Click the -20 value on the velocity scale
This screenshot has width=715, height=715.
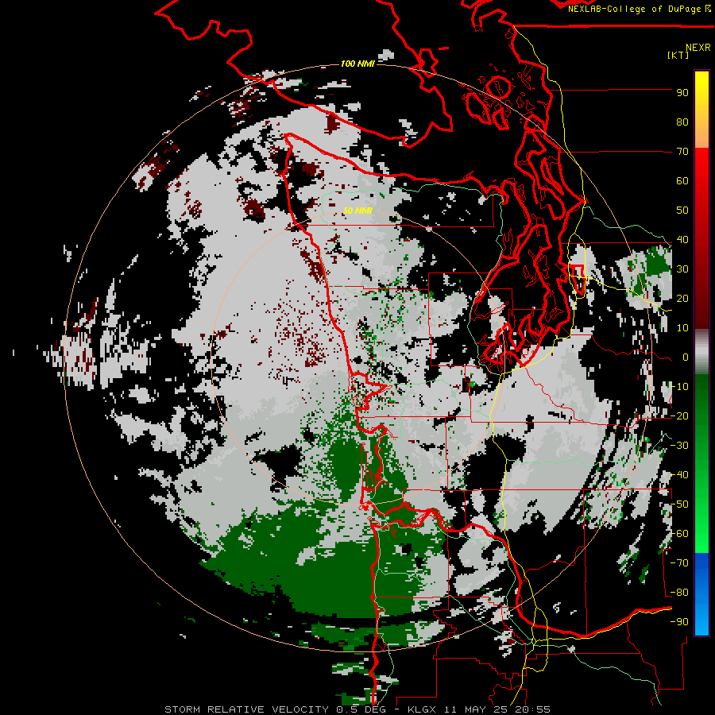click(679, 416)
